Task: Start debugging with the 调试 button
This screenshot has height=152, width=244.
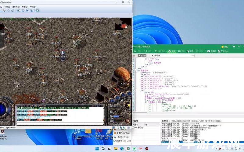Action: coord(172,51)
